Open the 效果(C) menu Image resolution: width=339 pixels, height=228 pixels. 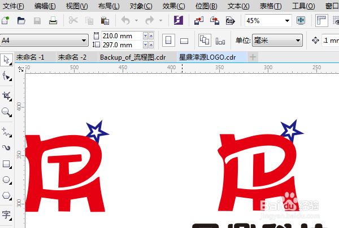pyautogui.click(x=173, y=6)
